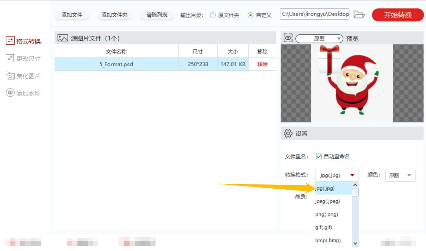Screen dimensions: 426x251
Task: Click 移除 to remove 5_Format.psd
Action: pyautogui.click(x=262, y=64)
